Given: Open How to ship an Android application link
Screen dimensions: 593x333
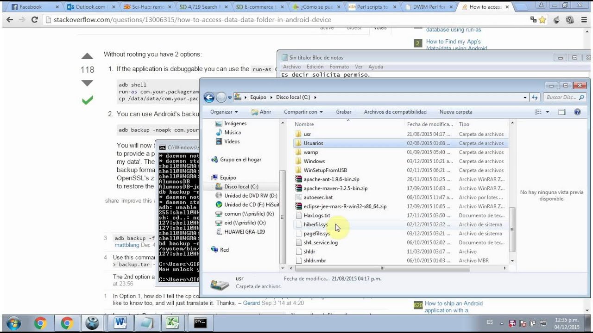Looking at the screenshot, I should coord(454,307).
